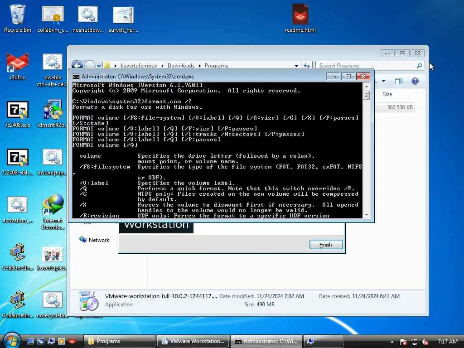Open the network tray icon
This screenshot has width=464, height=348.
click(x=414, y=342)
